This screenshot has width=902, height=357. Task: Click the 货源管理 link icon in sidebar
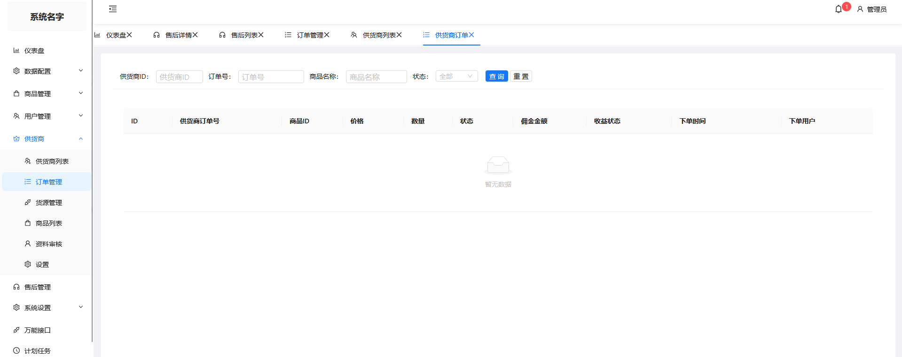point(28,203)
